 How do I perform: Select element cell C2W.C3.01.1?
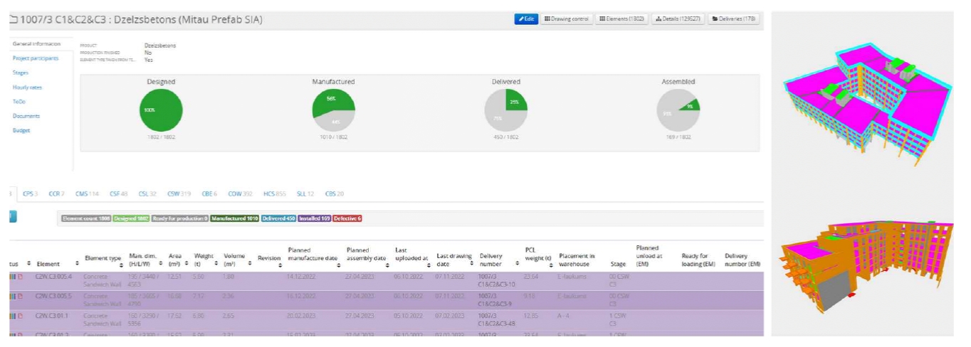click(x=52, y=316)
